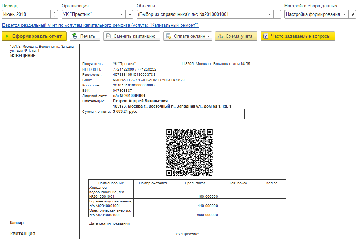The image size is (357, 239).
Task: Click the Тек. показ. column header
Action: tap(238, 183)
